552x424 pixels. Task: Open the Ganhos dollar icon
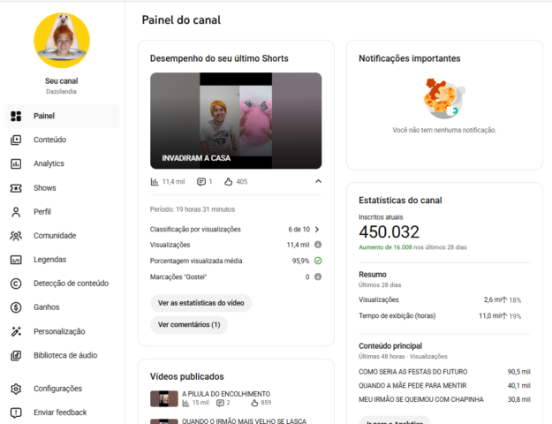click(16, 307)
